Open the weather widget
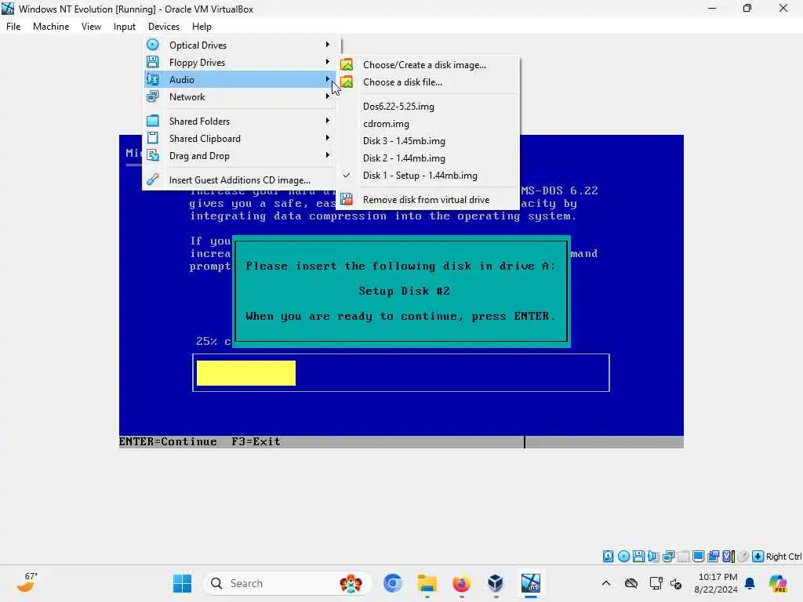803x602 pixels. [x=27, y=582]
